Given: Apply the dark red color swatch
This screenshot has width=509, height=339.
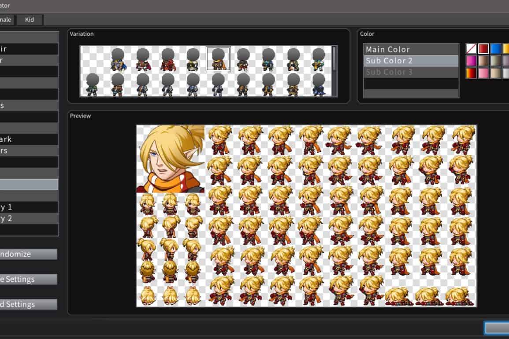Looking at the screenshot, I should (483, 48).
